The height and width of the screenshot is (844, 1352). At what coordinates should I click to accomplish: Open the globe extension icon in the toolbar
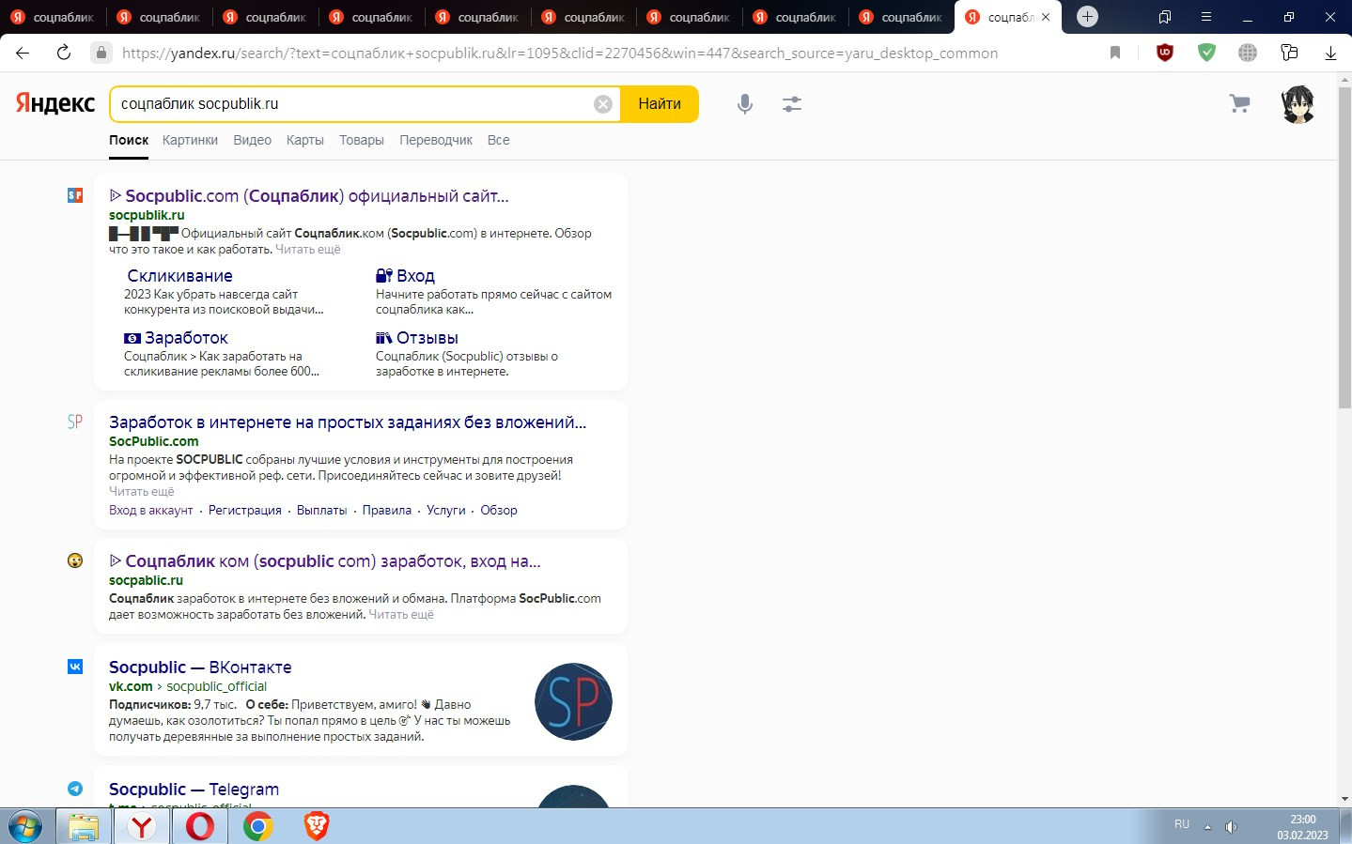coord(1248,53)
